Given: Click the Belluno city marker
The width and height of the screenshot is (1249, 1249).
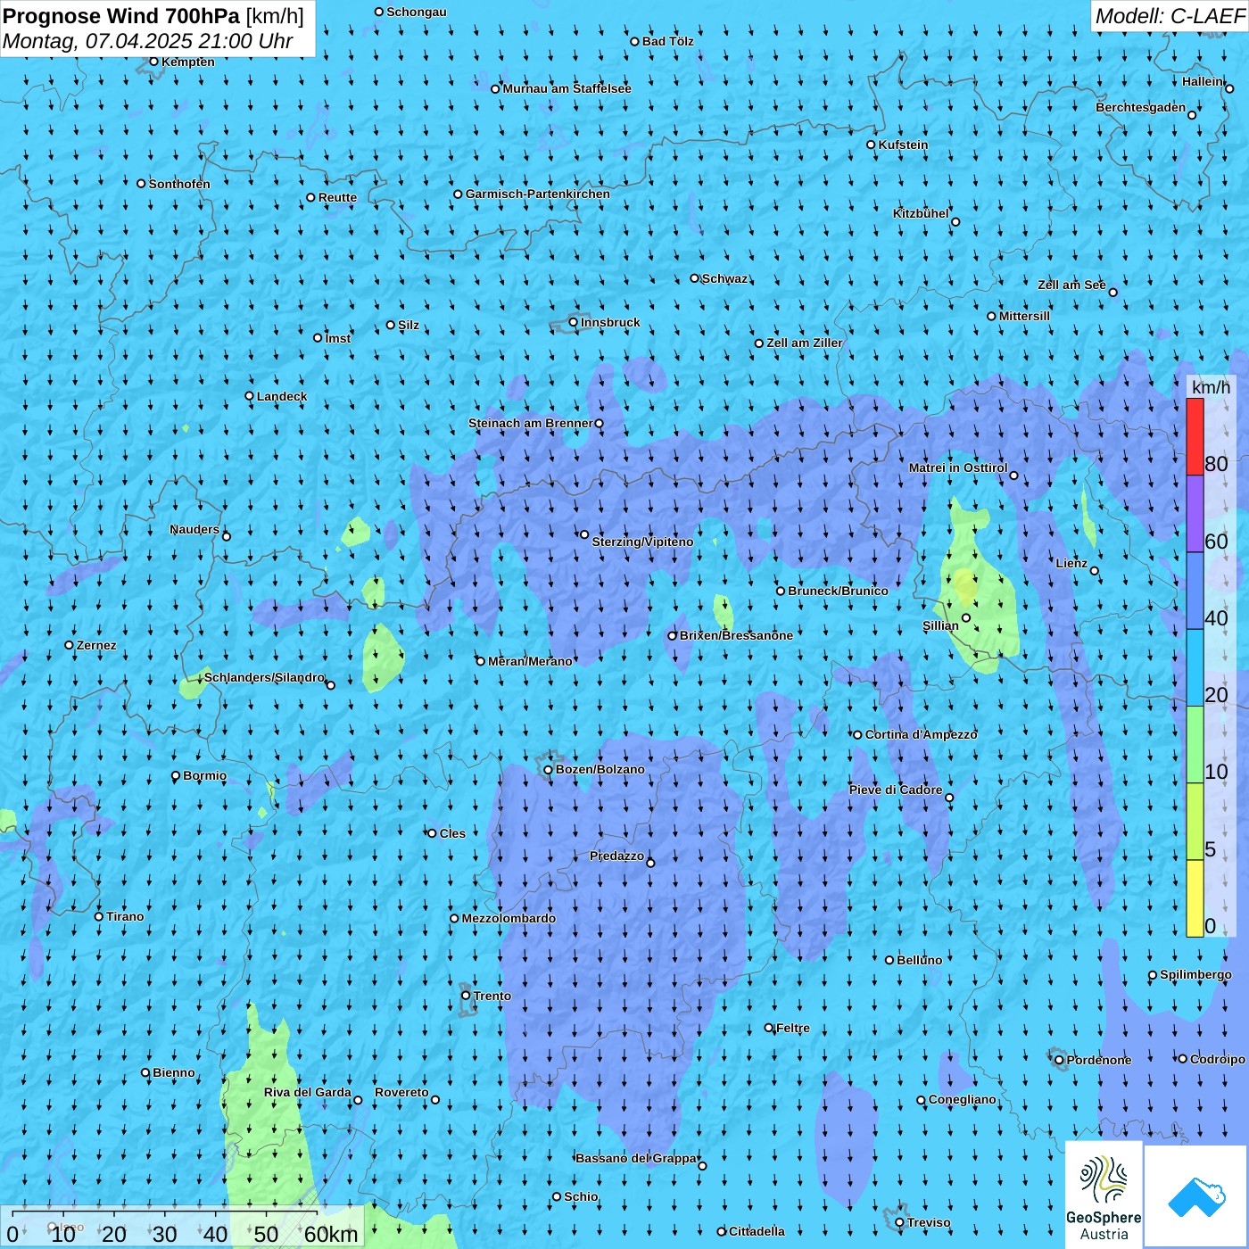Looking at the screenshot, I should [x=889, y=960].
